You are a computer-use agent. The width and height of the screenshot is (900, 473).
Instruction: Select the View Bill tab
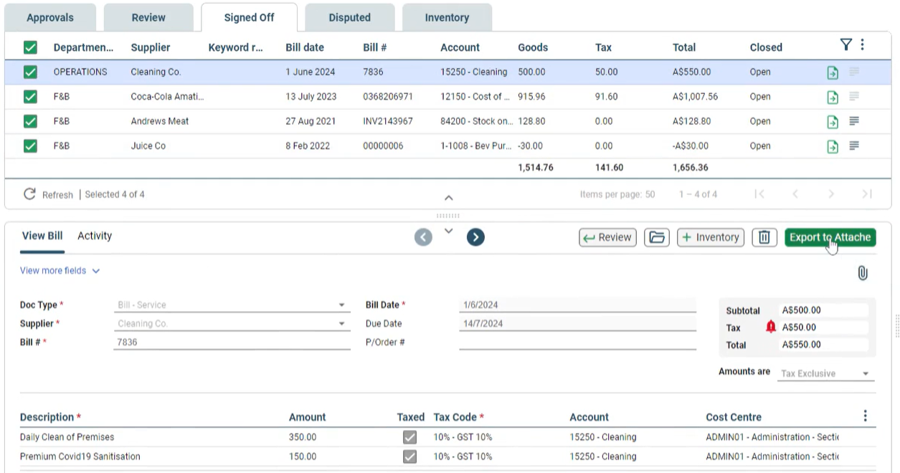[x=42, y=236]
